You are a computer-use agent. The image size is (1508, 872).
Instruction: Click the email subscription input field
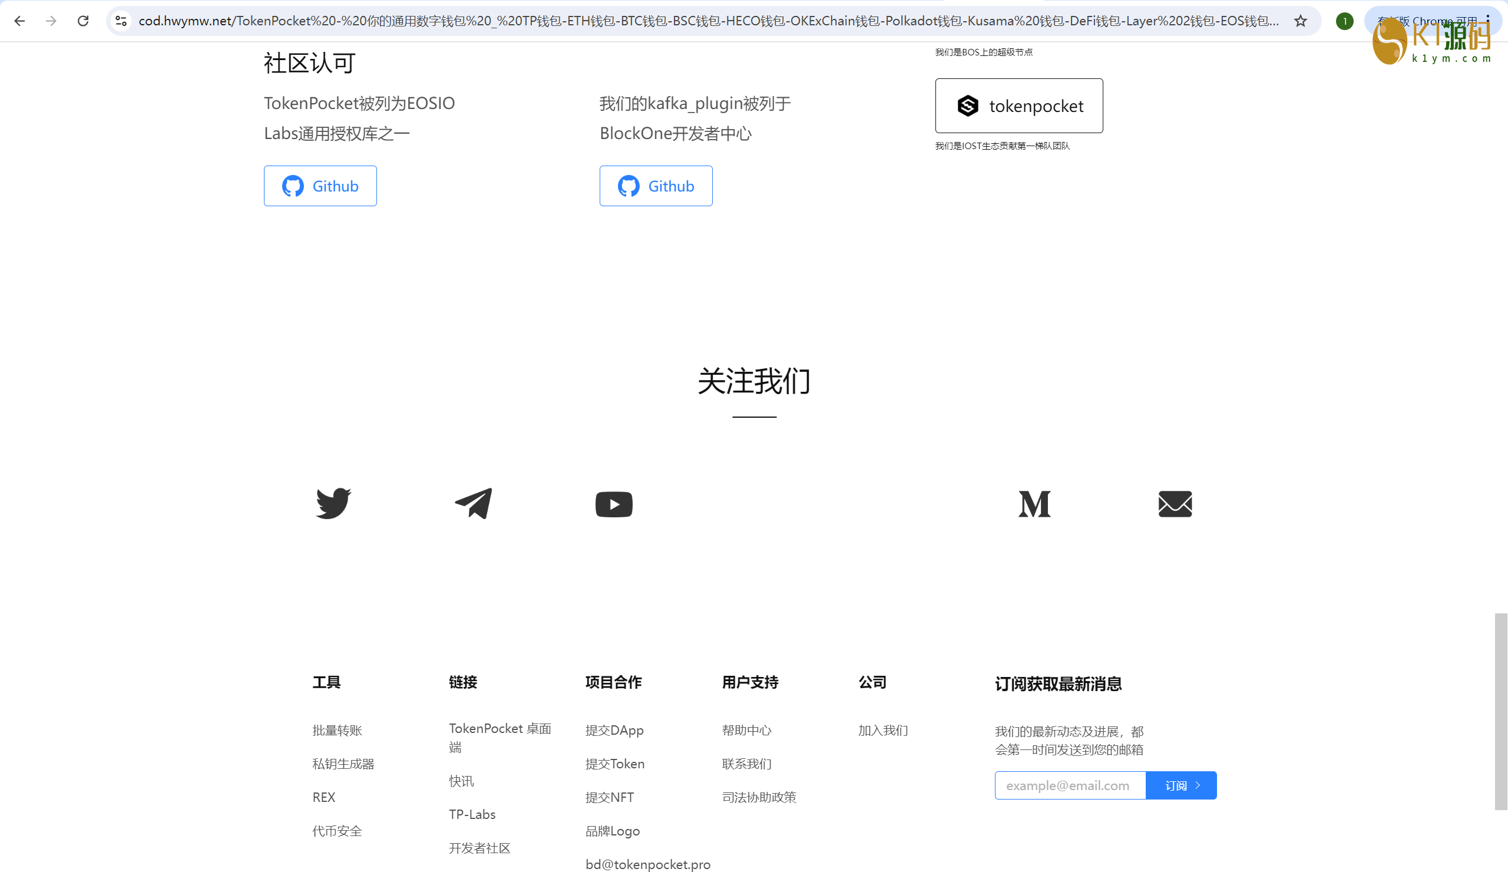tap(1069, 785)
